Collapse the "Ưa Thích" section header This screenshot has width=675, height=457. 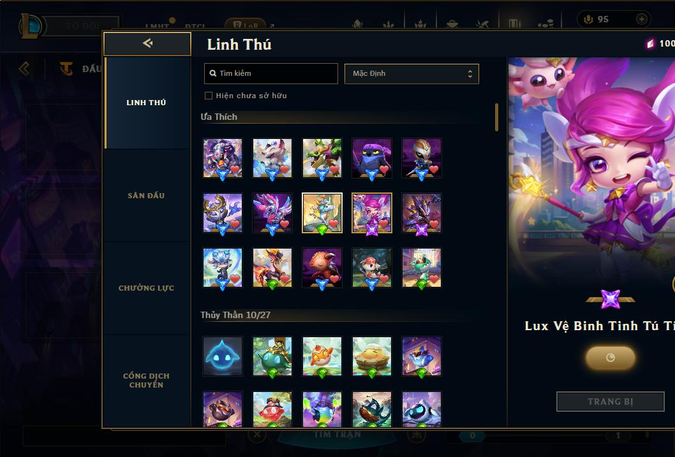219,117
